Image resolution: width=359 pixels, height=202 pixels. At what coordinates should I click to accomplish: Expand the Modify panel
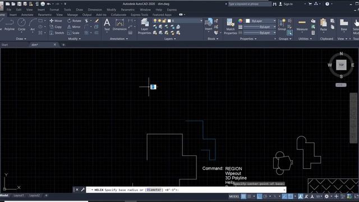click(x=75, y=39)
